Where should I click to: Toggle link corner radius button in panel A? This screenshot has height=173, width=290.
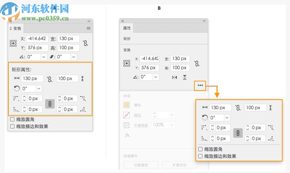click(50, 104)
